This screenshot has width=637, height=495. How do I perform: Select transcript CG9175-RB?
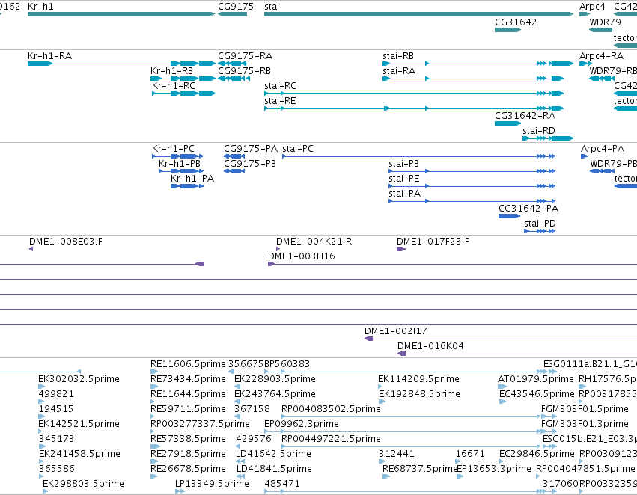coord(234,79)
